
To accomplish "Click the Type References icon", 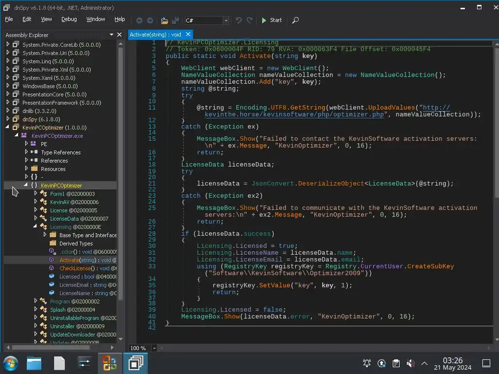I will point(34,152).
